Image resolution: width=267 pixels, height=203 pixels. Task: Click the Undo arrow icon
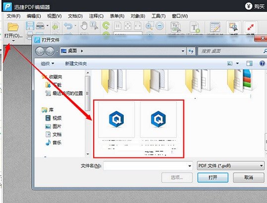(x=68, y=26)
